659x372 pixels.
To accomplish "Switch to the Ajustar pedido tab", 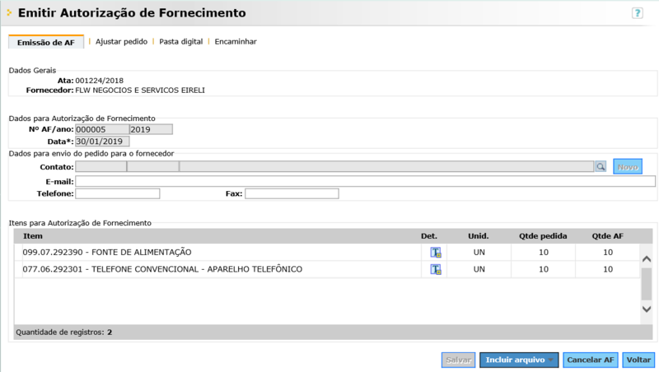I will (121, 41).
